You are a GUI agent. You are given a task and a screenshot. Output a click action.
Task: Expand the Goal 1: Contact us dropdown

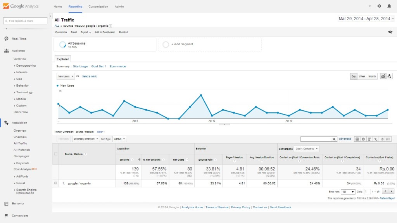pos(307,149)
